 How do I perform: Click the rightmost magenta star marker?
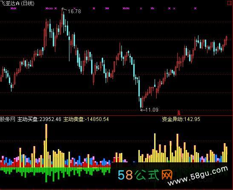point(195,9)
